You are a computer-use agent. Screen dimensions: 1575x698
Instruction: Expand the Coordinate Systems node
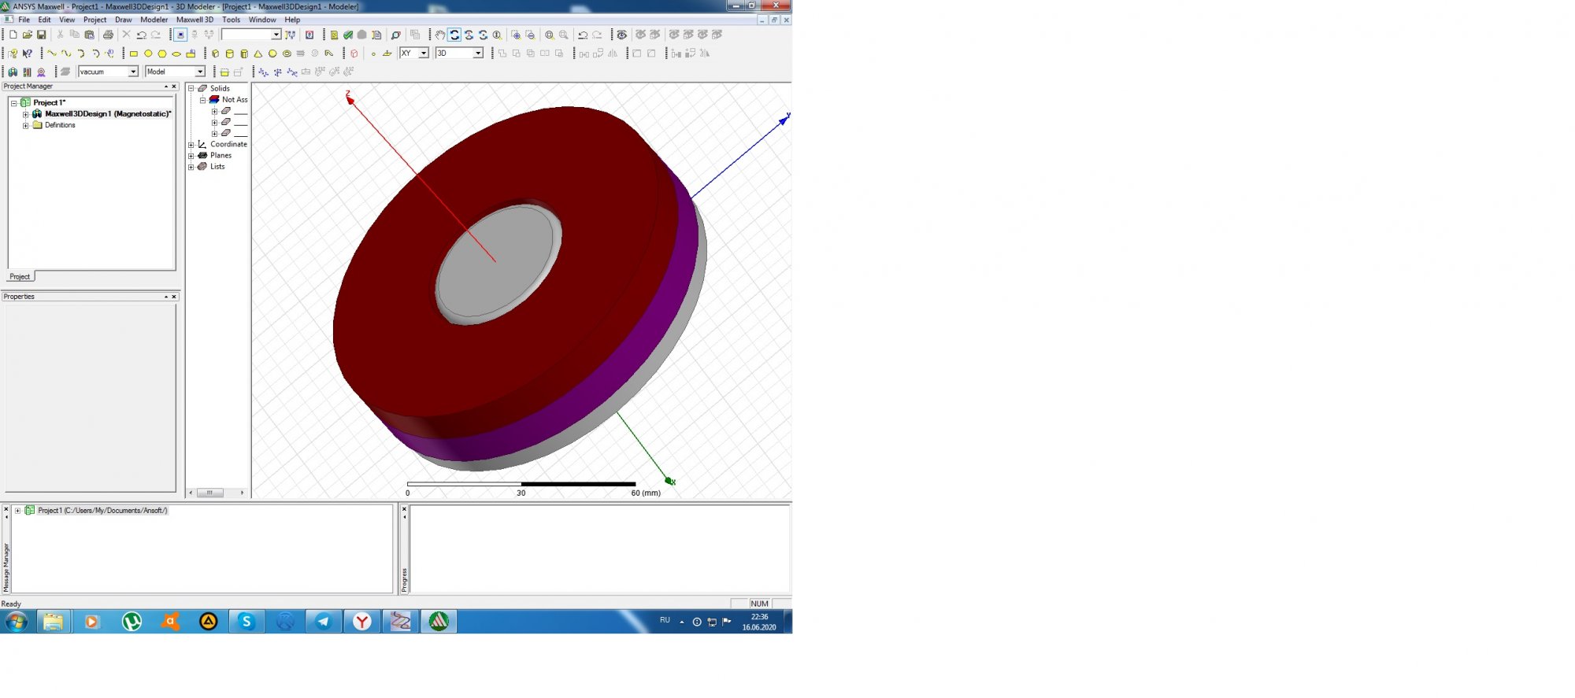191,145
